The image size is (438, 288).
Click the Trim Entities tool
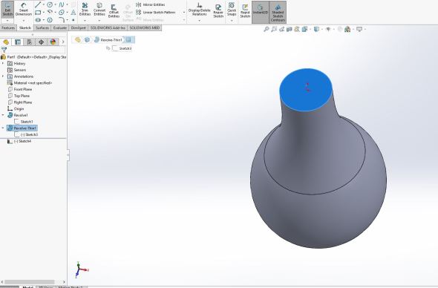[85, 9]
